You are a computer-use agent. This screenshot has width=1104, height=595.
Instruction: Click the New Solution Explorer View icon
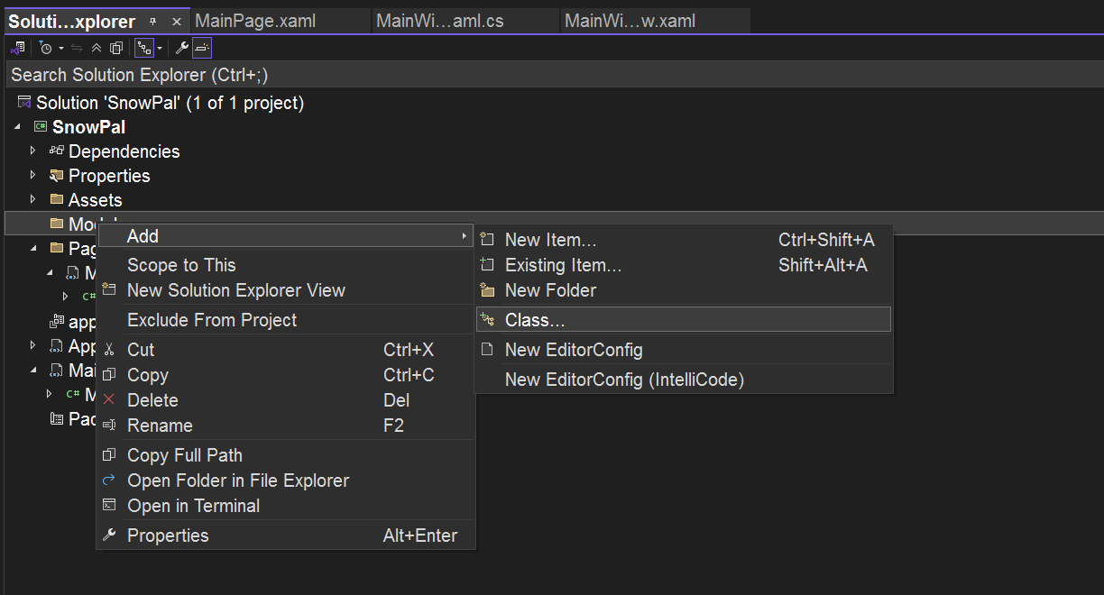click(109, 290)
